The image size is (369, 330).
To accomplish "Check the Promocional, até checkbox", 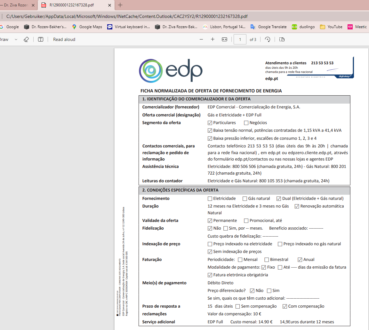I will [x=246, y=221].
